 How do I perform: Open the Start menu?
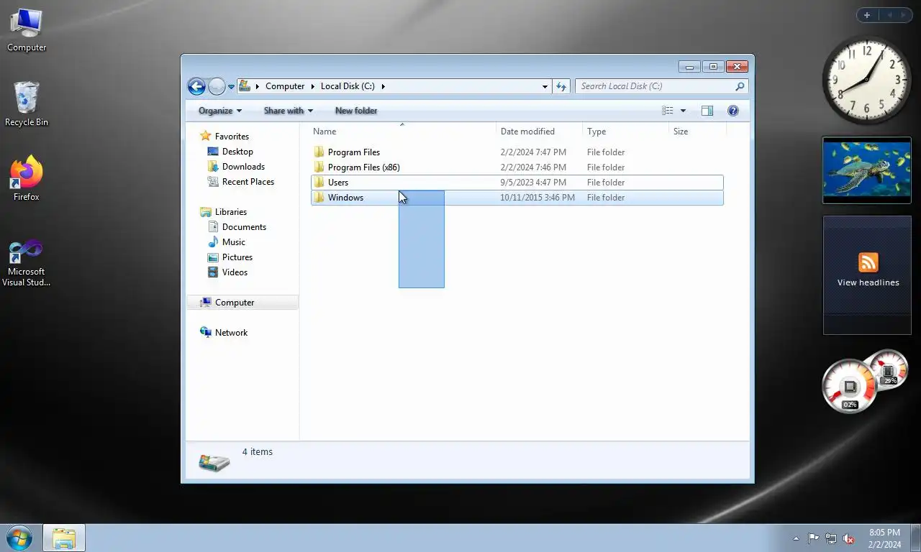coord(19,538)
